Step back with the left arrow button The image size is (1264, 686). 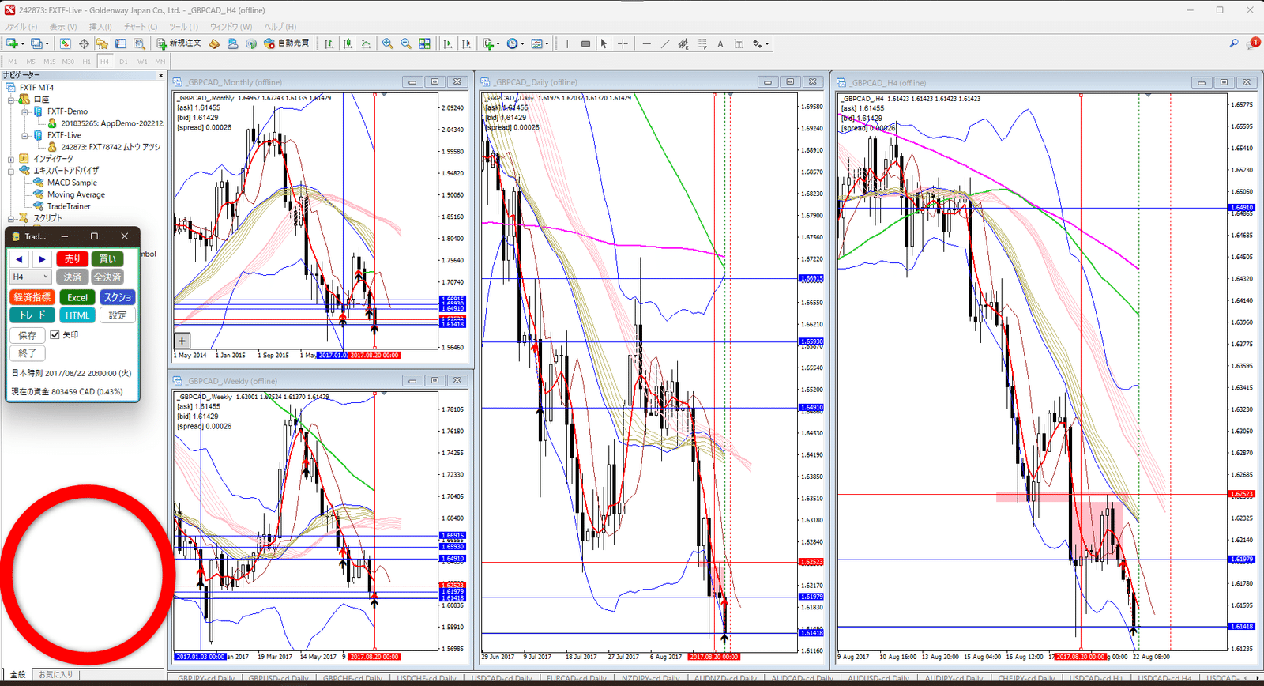20,258
